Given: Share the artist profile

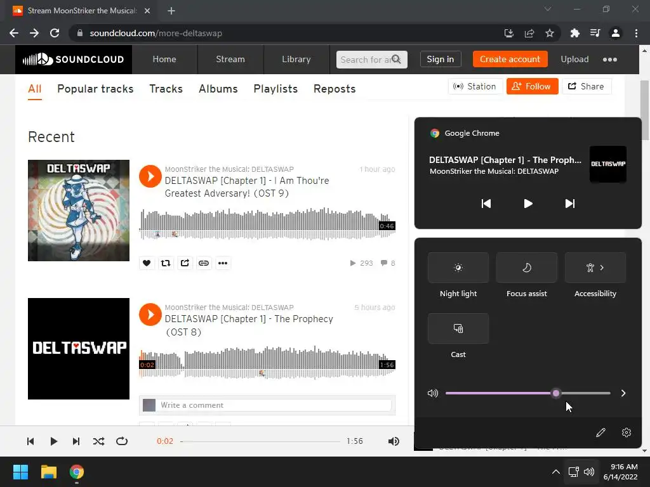Looking at the screenshot, I should [x=586, y=86].
